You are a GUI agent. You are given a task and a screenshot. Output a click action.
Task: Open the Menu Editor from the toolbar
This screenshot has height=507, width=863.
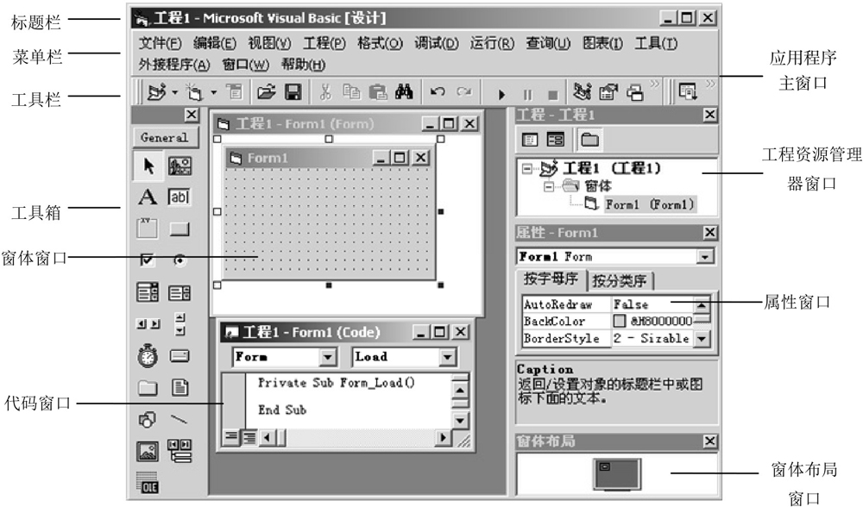point(235,92)
